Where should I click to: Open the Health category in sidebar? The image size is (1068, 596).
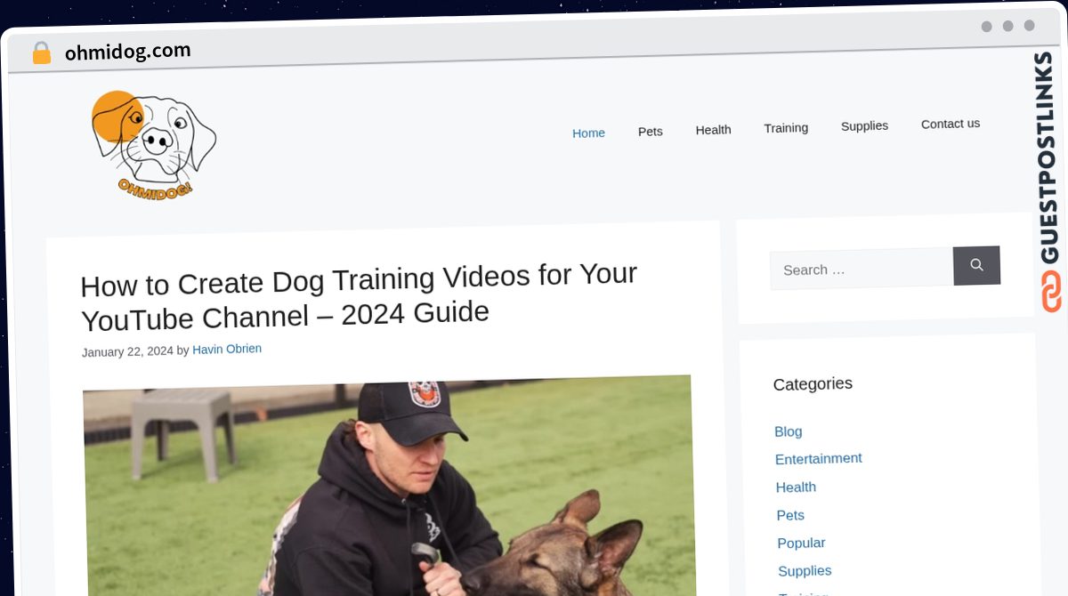[x=796, y=487]
